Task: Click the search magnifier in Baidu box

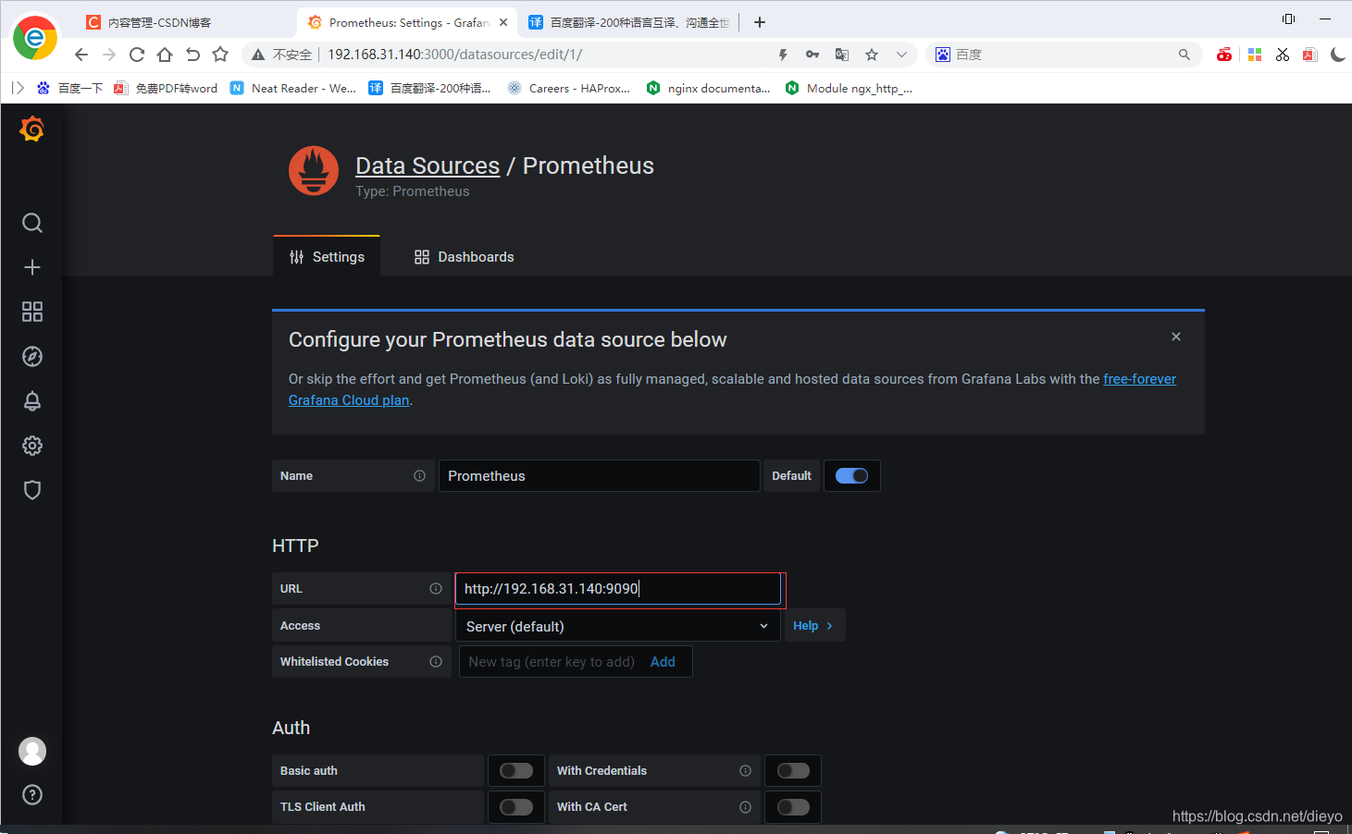Action: 1185,55
